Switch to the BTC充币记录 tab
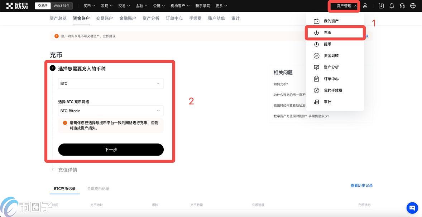 pos(64,188)
